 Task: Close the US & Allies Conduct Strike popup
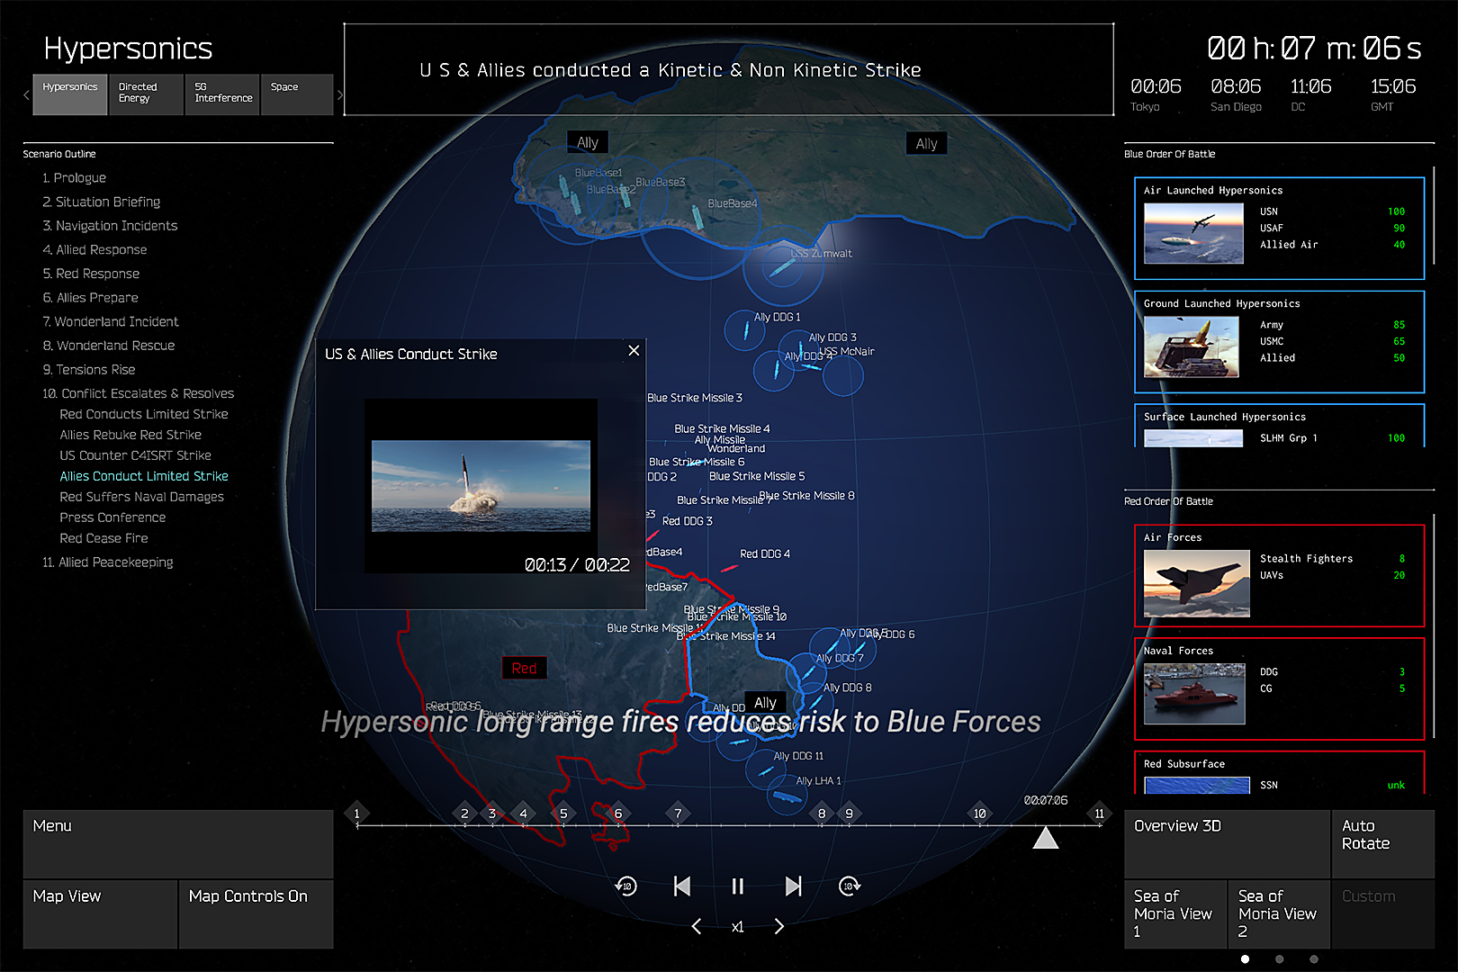634,351
